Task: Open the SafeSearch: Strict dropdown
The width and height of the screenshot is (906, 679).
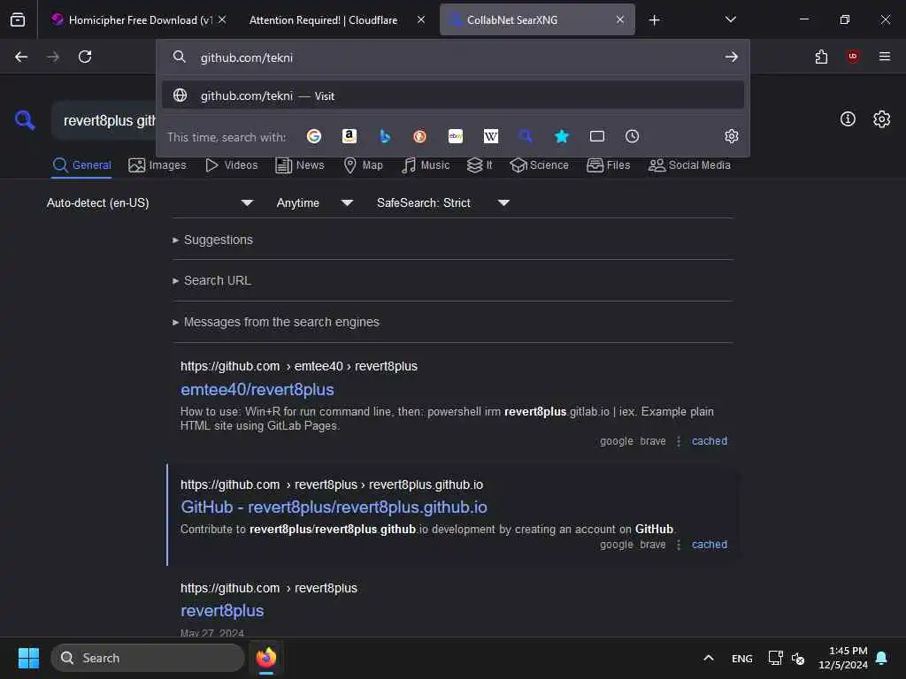Action: click(442, 202)
